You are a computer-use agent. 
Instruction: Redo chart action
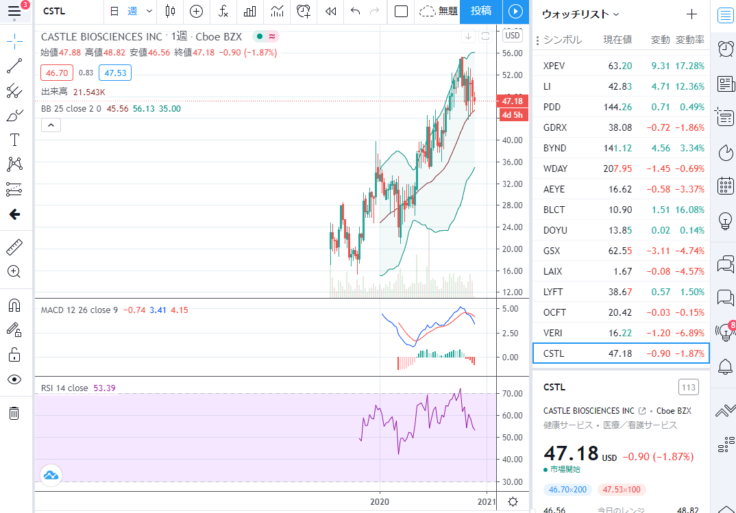pyautogui.click(x=374, y=11)
